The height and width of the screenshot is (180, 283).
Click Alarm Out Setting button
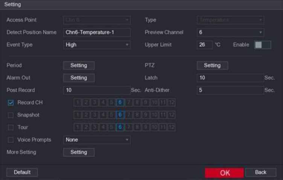coord(79,78)
